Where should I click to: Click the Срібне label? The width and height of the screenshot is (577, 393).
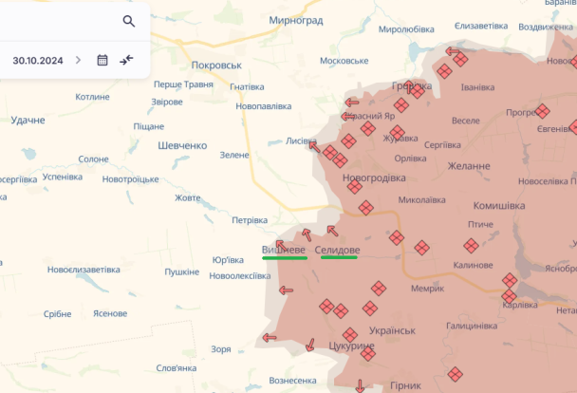pos(57,314)
